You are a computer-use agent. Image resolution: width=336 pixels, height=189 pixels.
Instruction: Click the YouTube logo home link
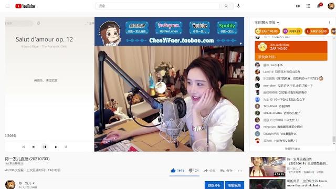25,6
